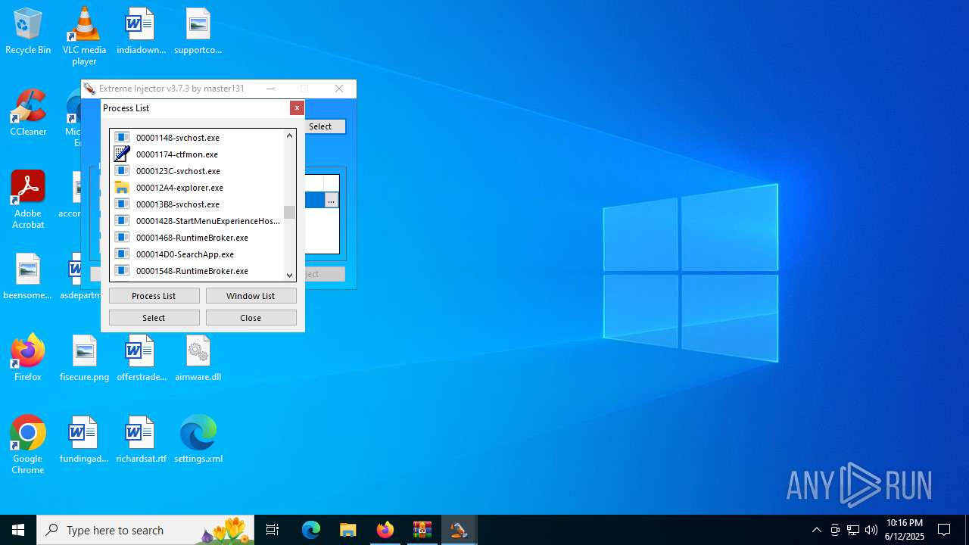Select 00001548-RuntimeBroker.exe entry
The height and width of the screenshot is (545, 969).
tap(197, 271)
